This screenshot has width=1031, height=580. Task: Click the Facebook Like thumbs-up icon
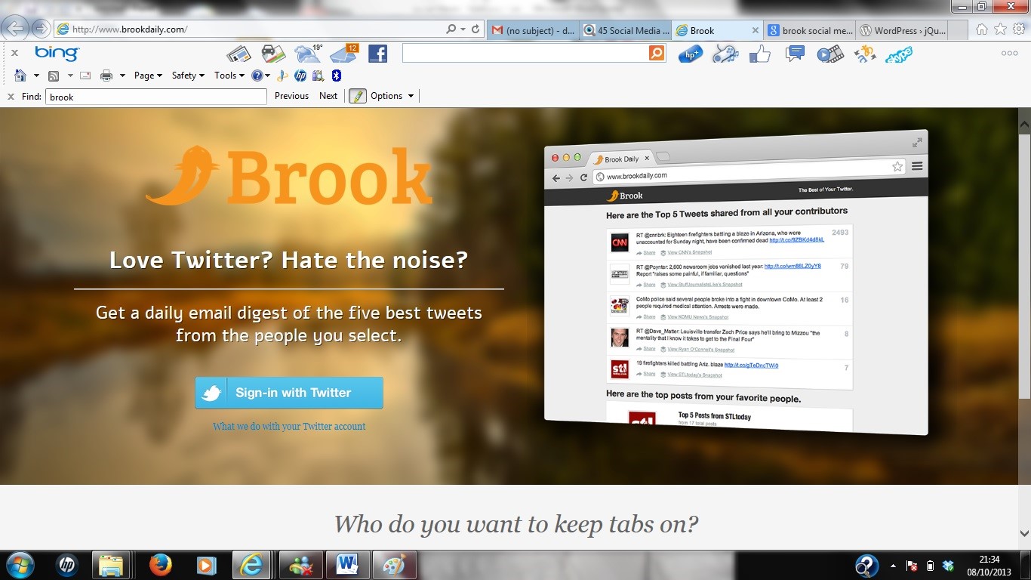[760, 54]
